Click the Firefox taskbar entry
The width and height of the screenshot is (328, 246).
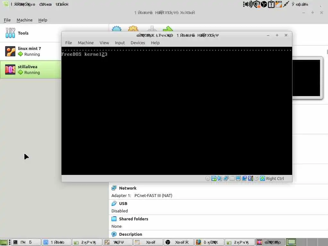tap(209, 242)
